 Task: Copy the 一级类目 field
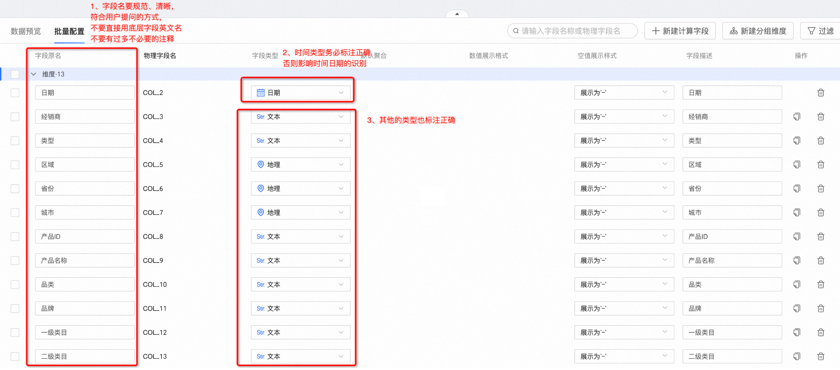pos(797,332)
